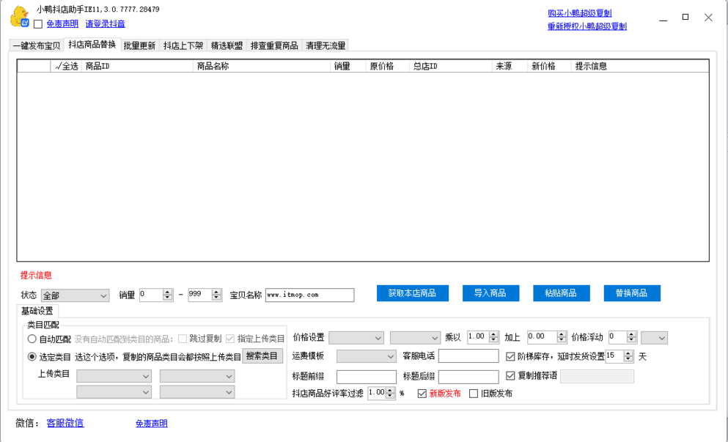Switch to the 批量更新 tab
Image resolution: width=728 pixels, height=442 pixels.
tap(139, 45)
